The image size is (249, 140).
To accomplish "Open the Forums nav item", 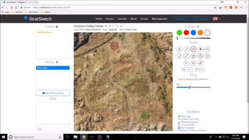I will (110, 19).
